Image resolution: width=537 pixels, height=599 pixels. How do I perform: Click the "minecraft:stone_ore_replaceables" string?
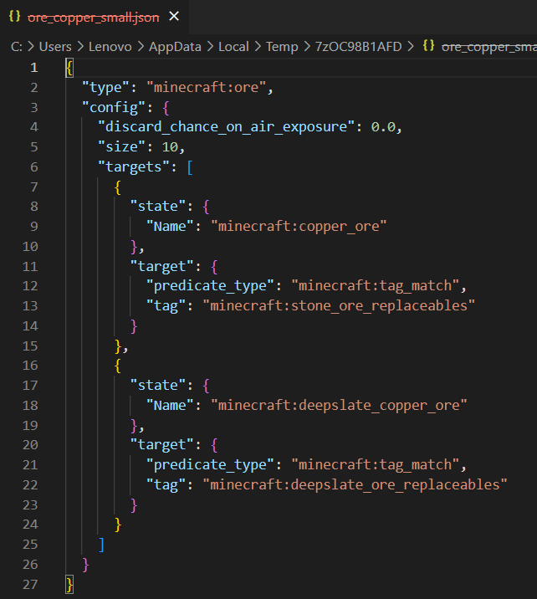[339, 306]
